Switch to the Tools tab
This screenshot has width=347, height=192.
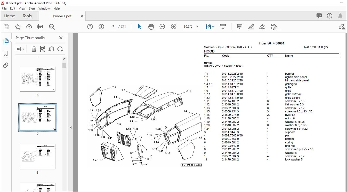27,16
